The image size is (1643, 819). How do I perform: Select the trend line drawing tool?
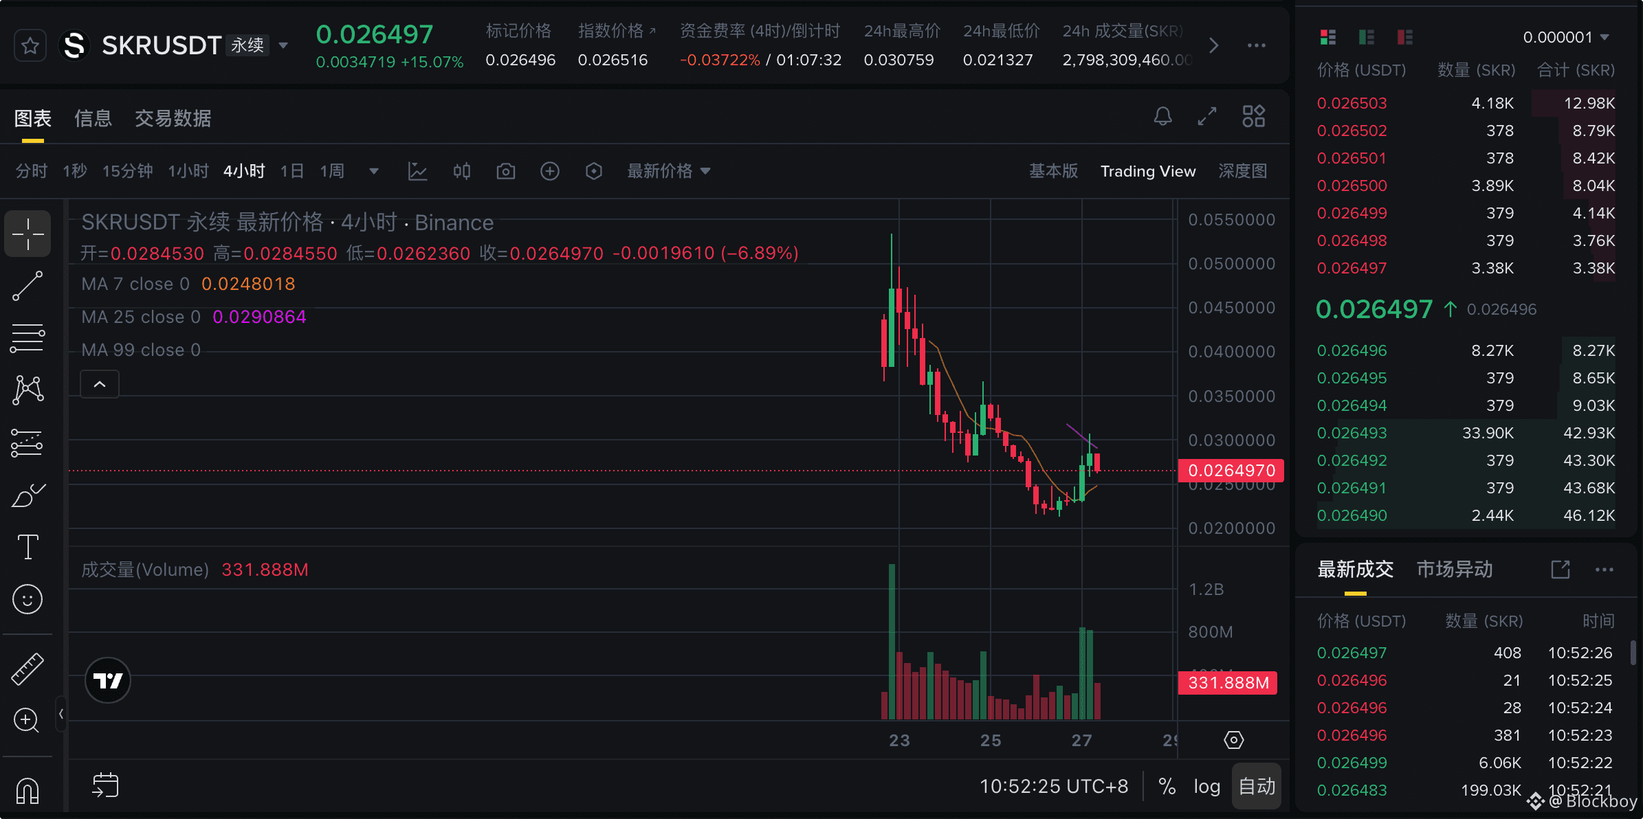coord(27,286)
